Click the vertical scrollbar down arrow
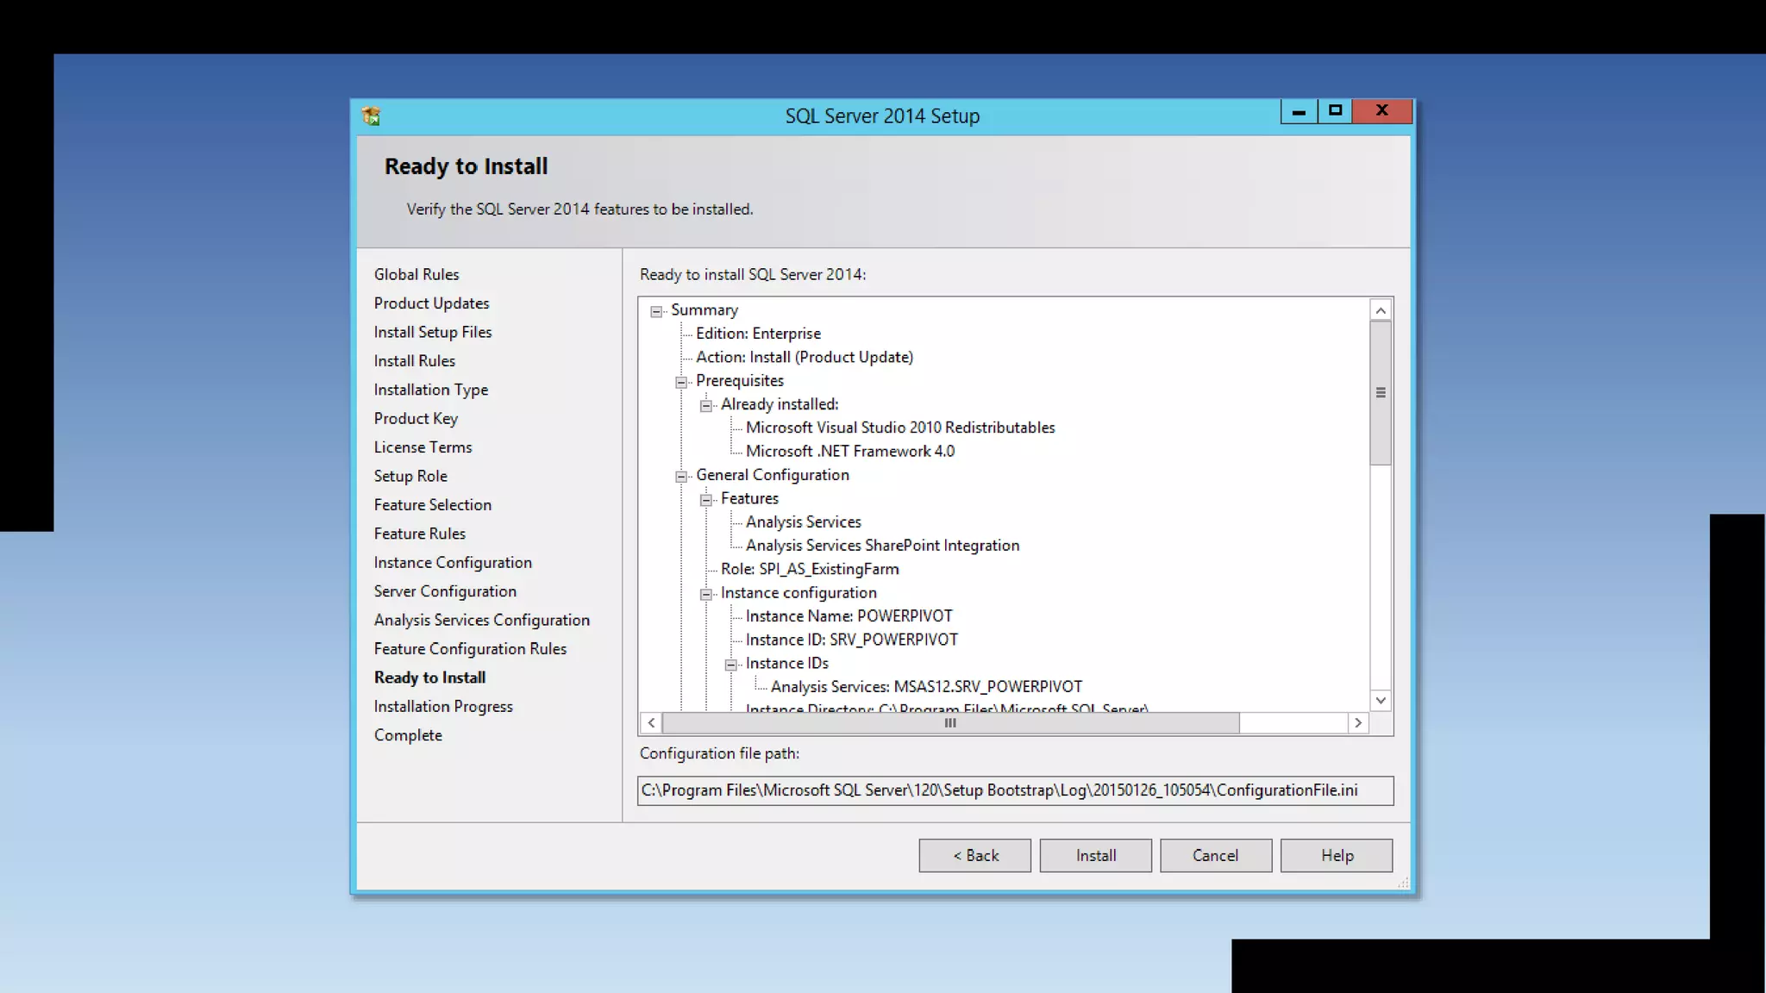This screenshot has height=993, width=1766. (1381, 700)
